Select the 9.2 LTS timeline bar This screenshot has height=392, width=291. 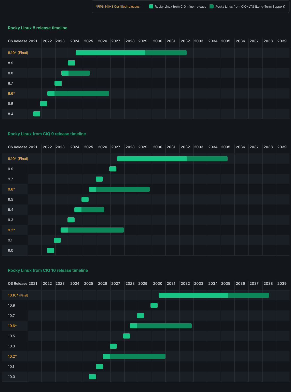(92, 230)
